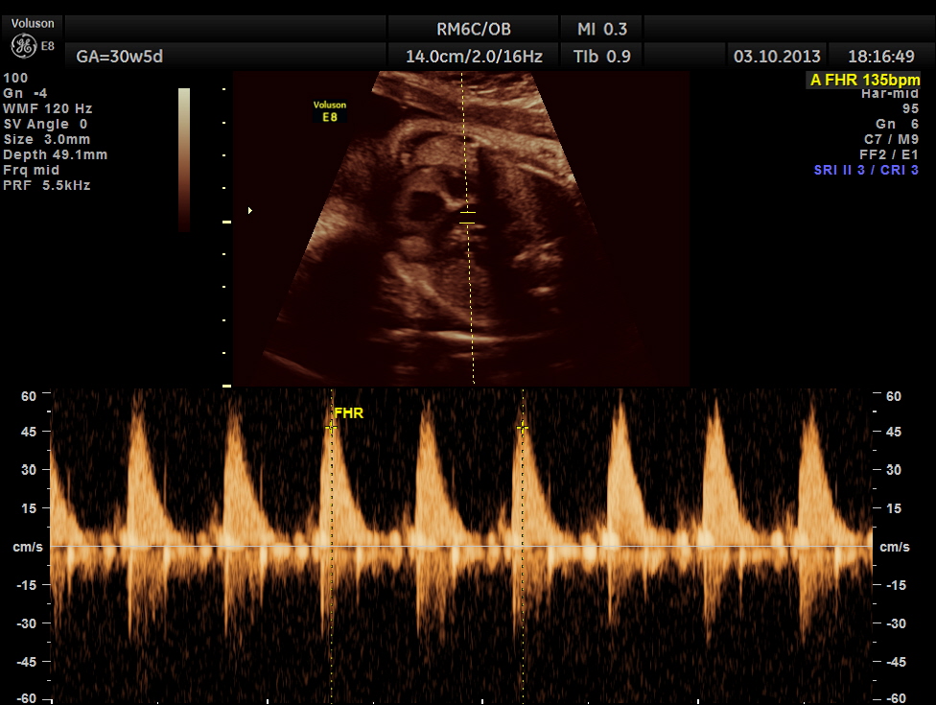Select the yellow FHR measurement label
The width and height of the screenshot is (936, 705).
click(349, 413)
